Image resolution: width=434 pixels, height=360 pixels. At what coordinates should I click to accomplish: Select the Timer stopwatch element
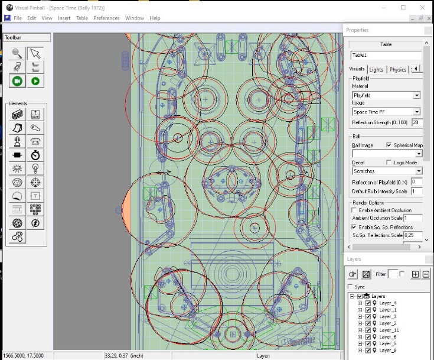pos(35,155)
